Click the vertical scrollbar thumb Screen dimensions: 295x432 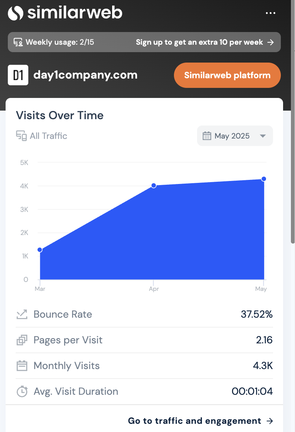point(292,121)
